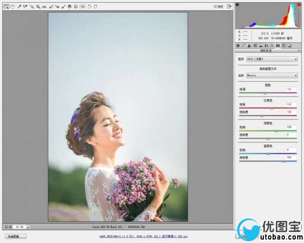
Task: Click the 存储图像 save image button
Action: (x=16, y=237)
